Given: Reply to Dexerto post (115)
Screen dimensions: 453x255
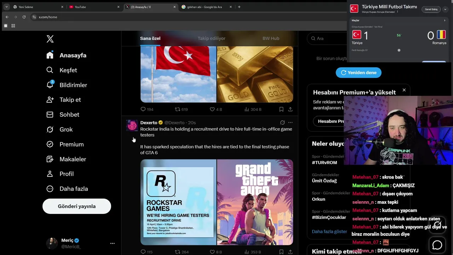Looking at the screenshot, I should click(x=147, y=252).
